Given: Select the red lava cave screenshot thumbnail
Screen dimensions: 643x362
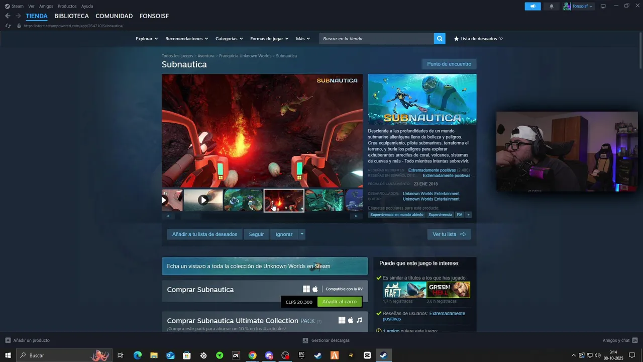Looking at the screenshot, I should click(284, 201).
